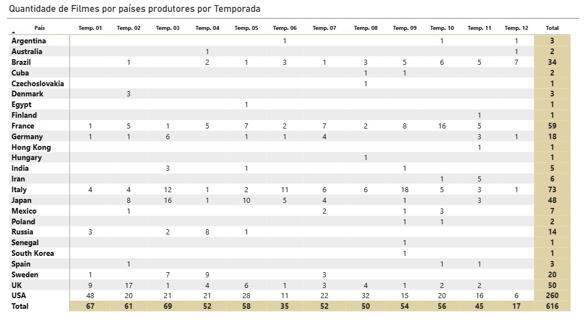
Task: Select the USA row label
Action: (x=19, y=295)
